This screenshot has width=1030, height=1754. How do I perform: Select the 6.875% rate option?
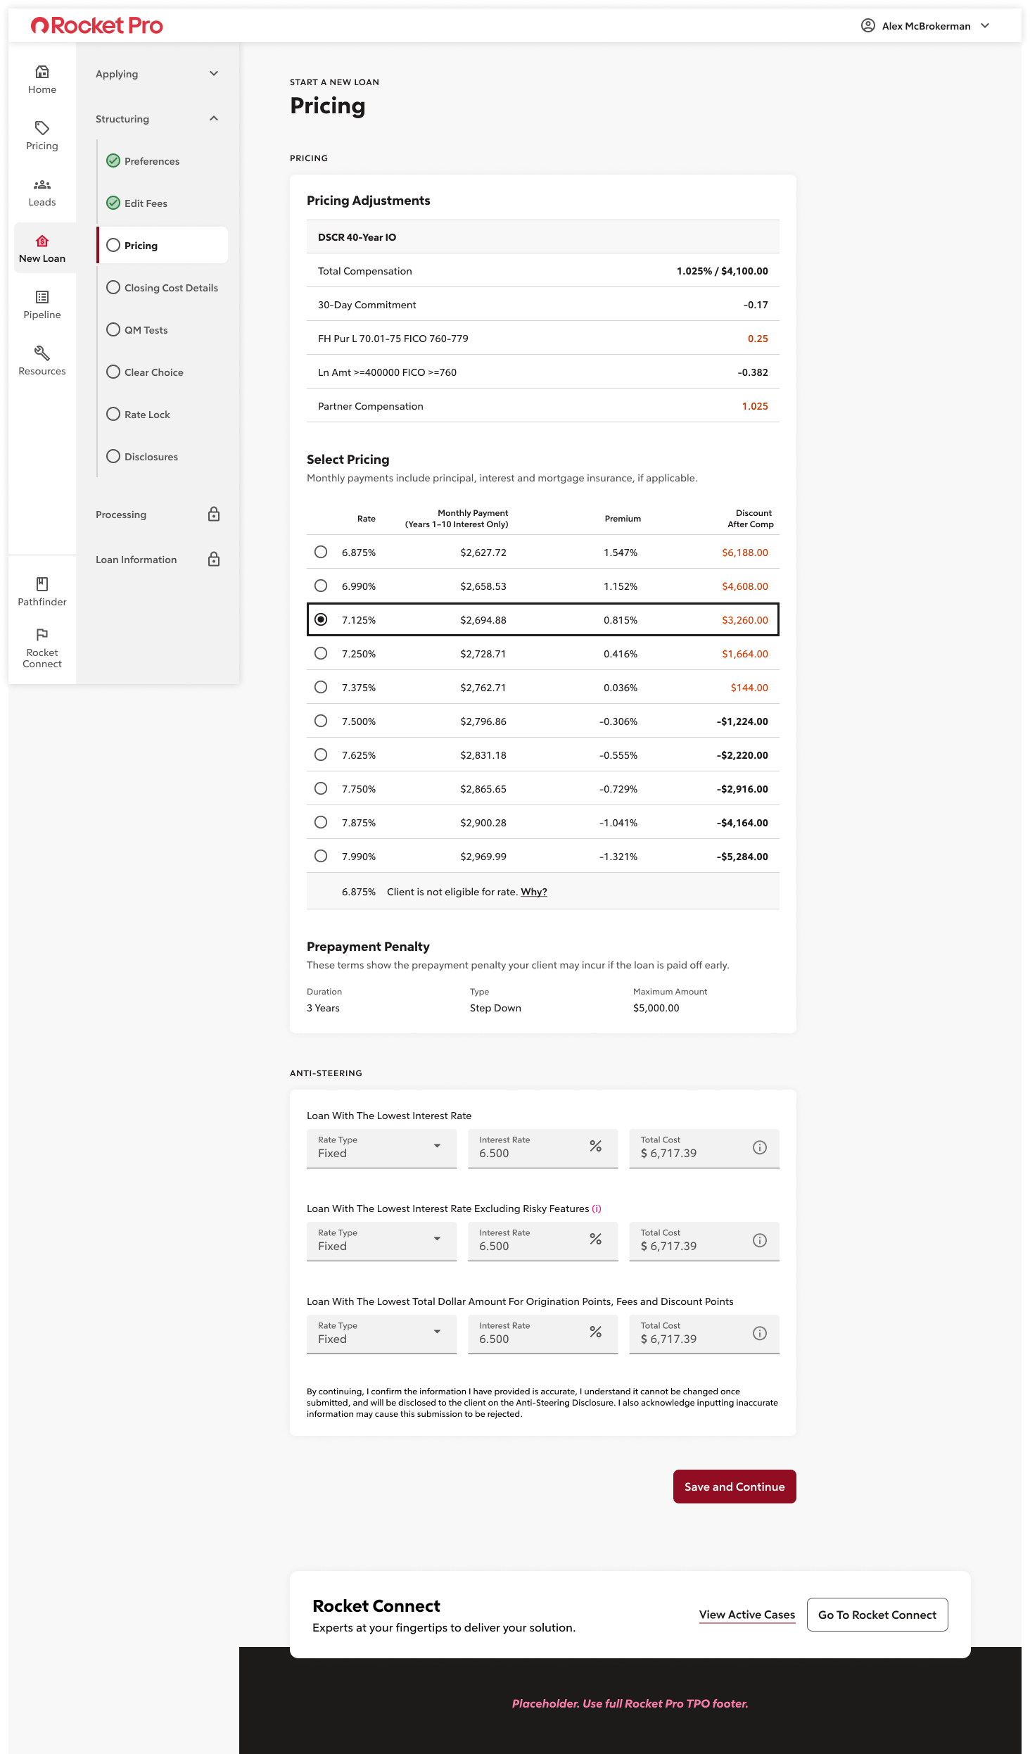click(321, 553)
